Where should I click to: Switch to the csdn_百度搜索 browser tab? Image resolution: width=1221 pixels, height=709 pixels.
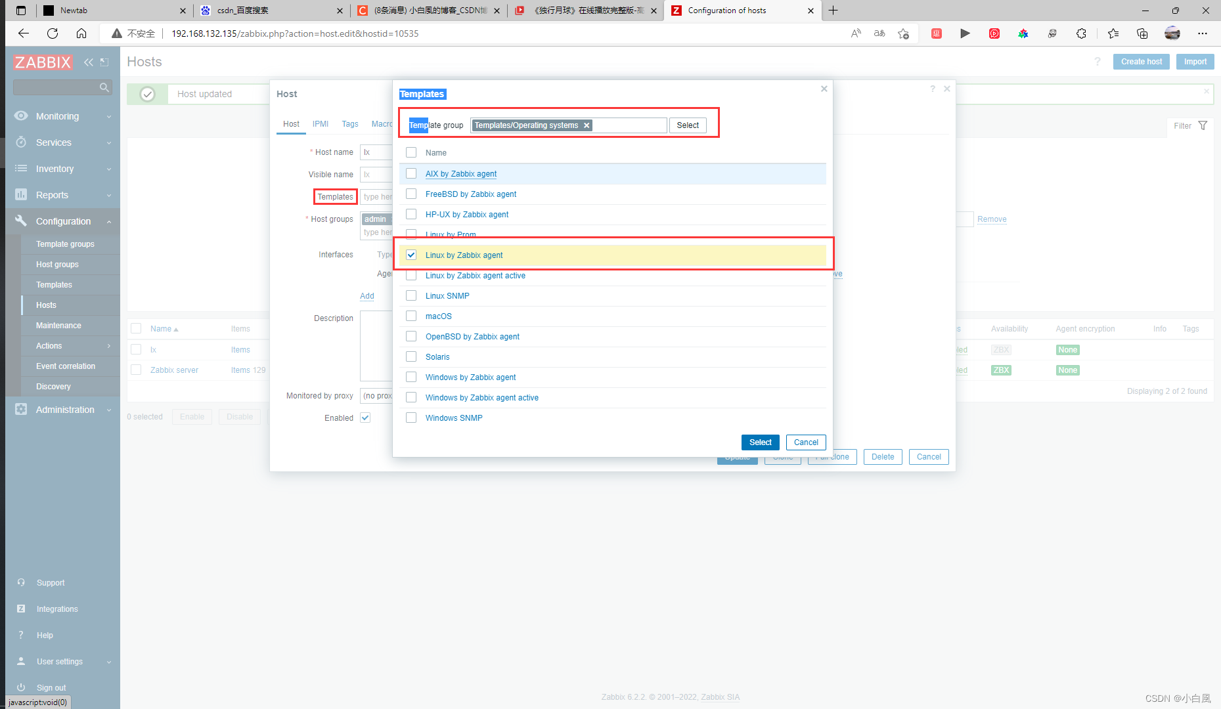click(x=272, y=11)
